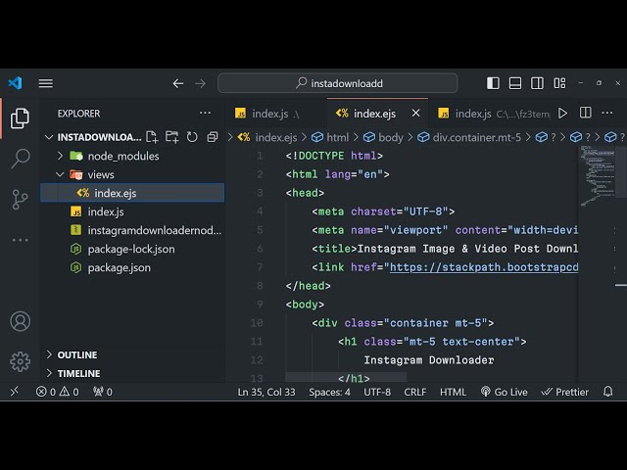Click the instadownloadd search command box

[x=338, y=83]
